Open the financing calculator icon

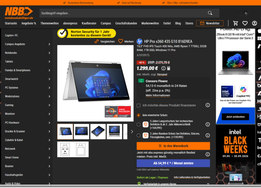coord(169,68)
